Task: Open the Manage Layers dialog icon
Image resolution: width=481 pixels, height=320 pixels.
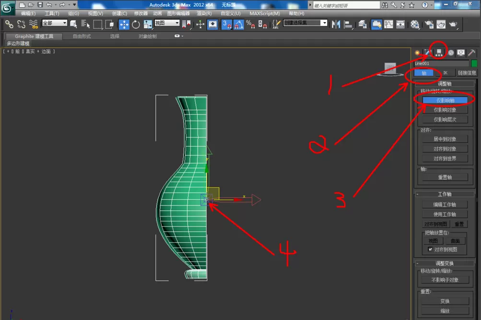Action: (362, 24)
